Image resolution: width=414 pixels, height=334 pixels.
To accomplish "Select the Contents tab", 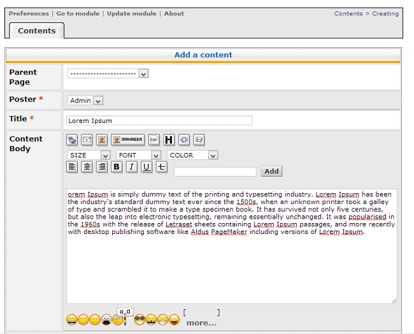I will click(x=36, y=31).
